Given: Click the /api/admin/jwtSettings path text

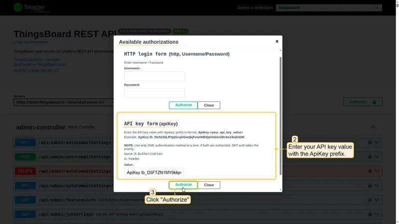Looking at the screenshot, I should [x=66, y=214].
